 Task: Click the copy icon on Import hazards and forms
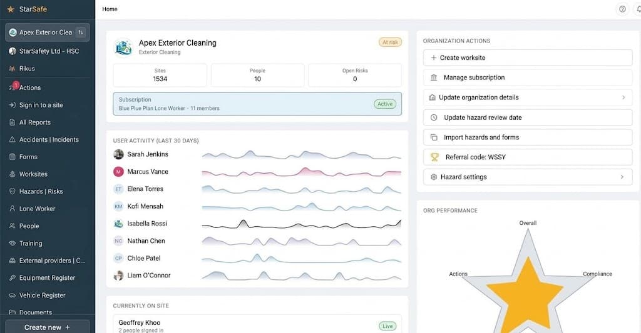tap(434, 137)
